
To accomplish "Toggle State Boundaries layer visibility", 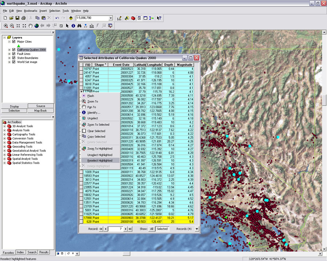I will pos(14,58).
